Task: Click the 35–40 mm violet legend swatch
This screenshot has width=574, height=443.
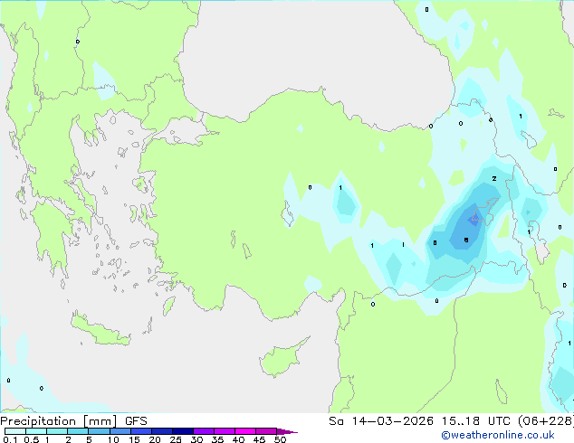Action: pos(224,431)
